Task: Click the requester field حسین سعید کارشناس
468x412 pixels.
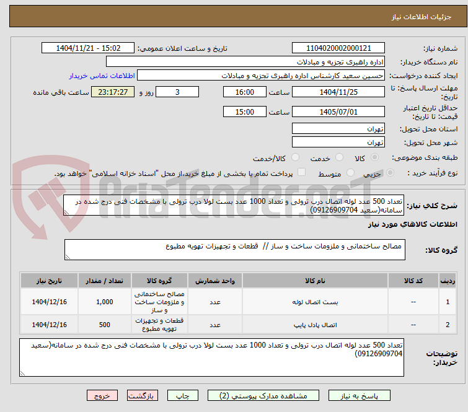Action: [261, 76]
